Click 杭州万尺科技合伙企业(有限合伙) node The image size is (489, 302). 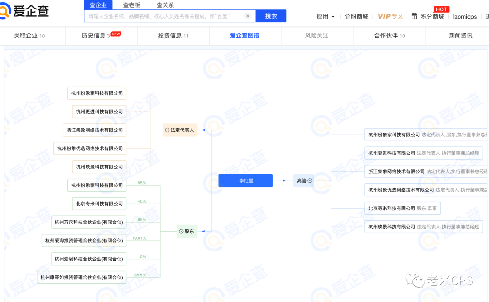[89, 222]
